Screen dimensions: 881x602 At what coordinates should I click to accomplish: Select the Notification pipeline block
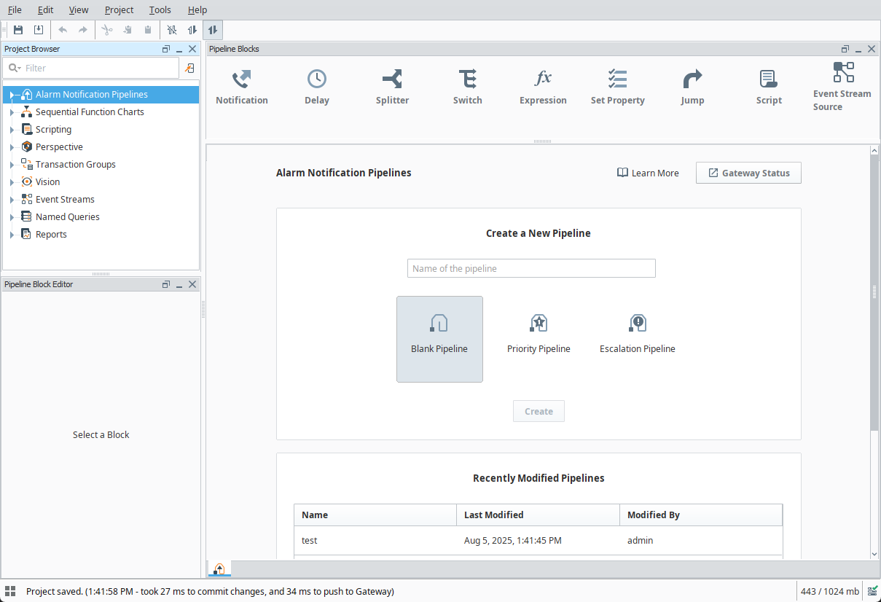(242, 87)
